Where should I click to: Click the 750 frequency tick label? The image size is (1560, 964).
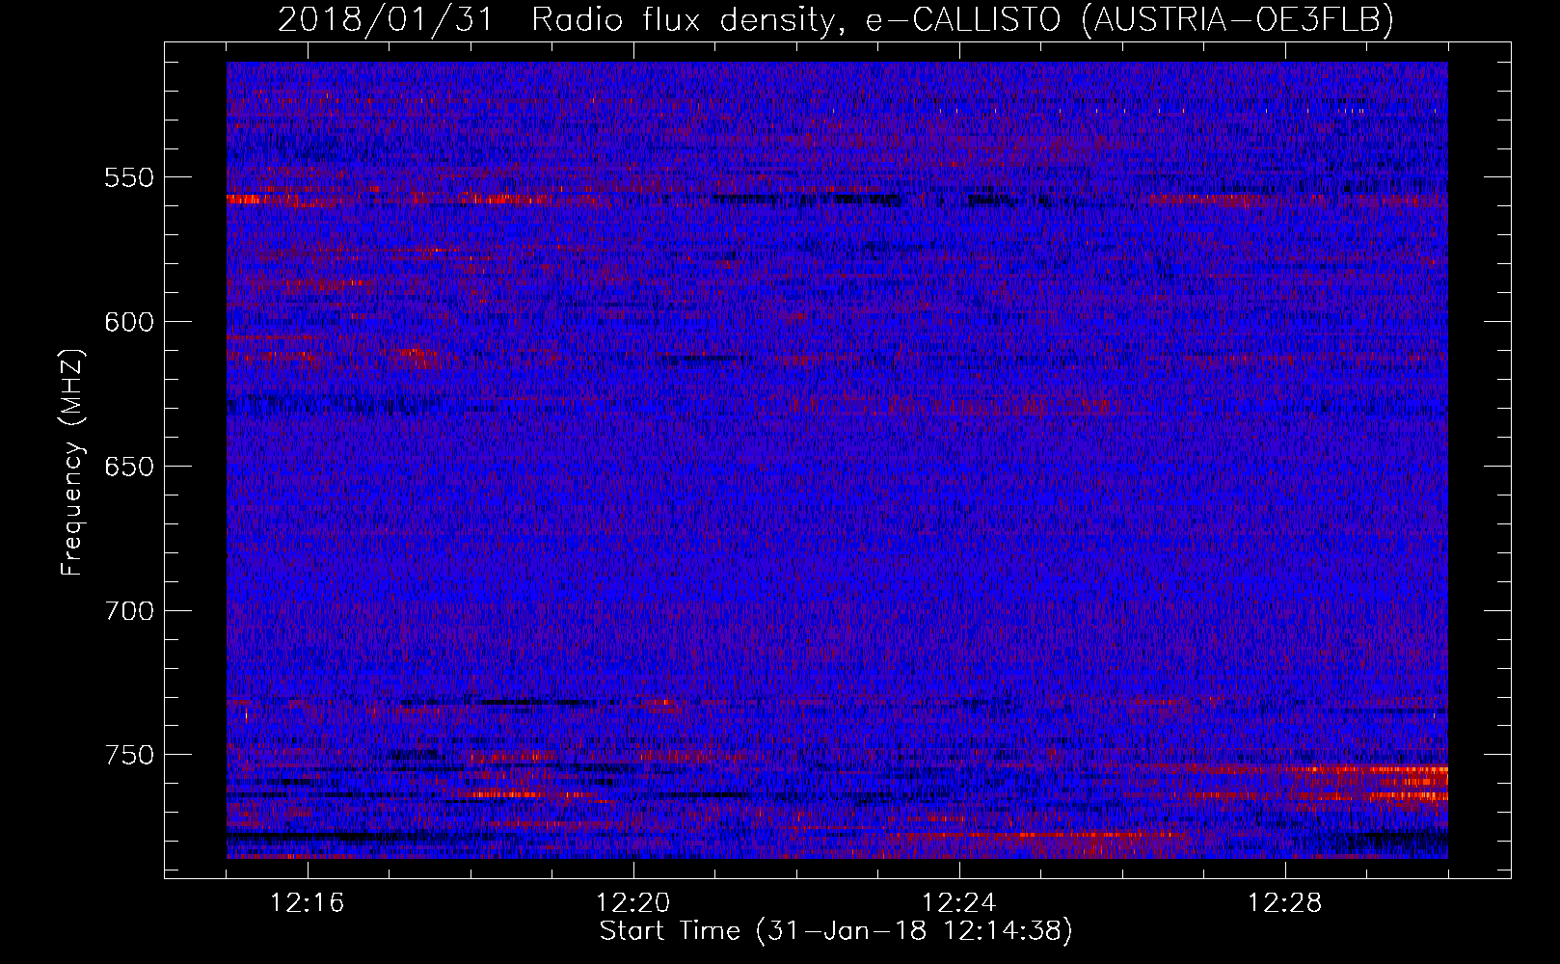click(129, 755)
